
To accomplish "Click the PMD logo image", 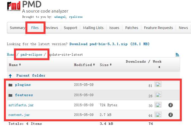I will pyautogui.click(x=14, y=6).
